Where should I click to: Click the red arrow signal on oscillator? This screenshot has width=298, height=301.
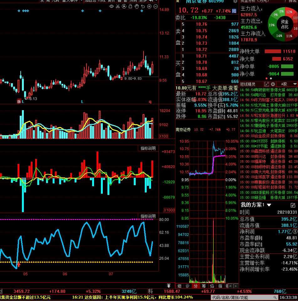click(x=19, y=264)
